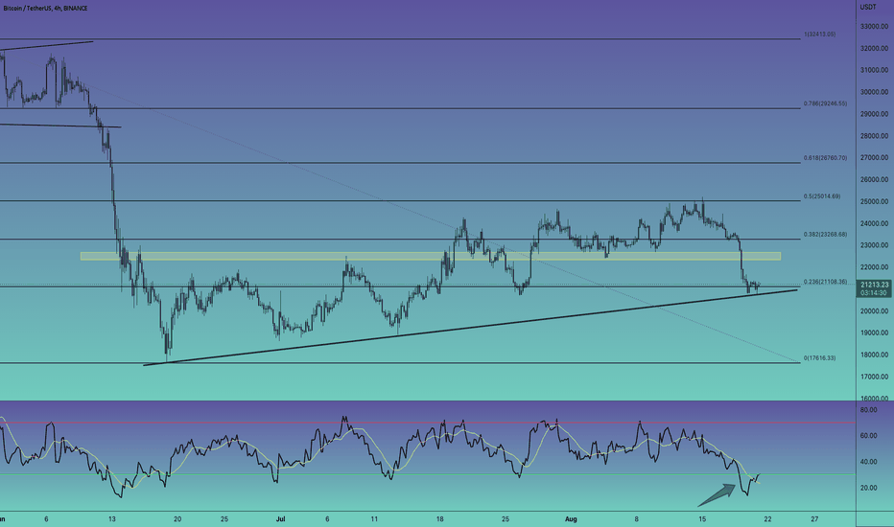The width and height of the screenshot is (894, 527).
Task: Select the thick ascending support trendline
Action: (470, 328)
